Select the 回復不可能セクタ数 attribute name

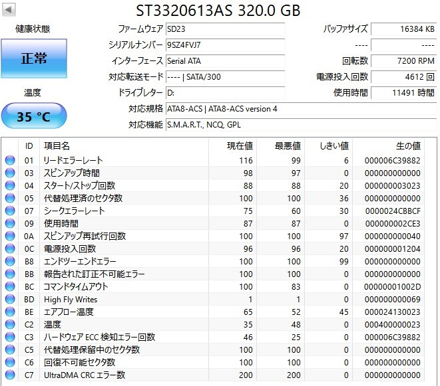pyautogui.click(x=79, y=362)
